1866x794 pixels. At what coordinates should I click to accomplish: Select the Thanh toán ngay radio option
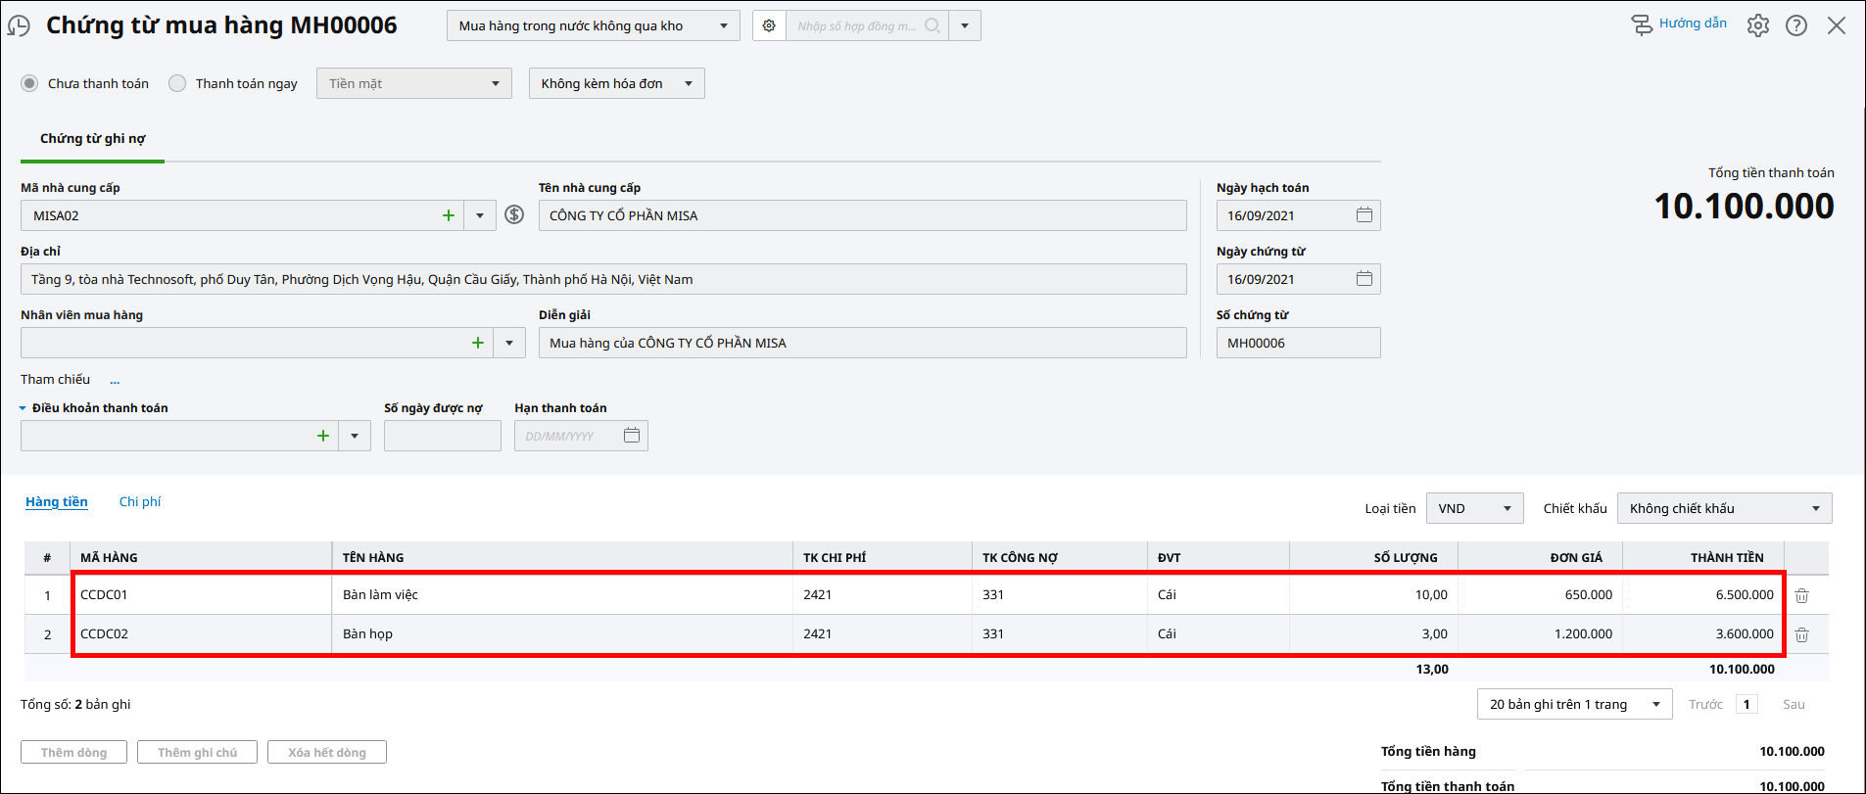(x=177, y=83)
